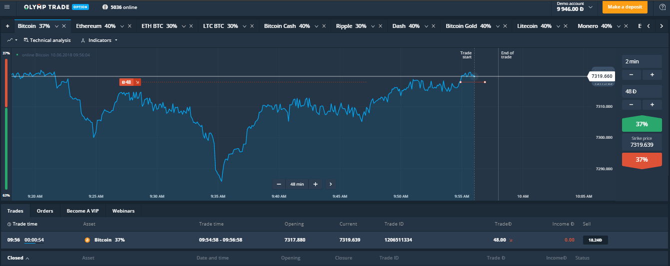
Task: Switch to the Ethereum 40% tab
Action: click(x=96, y=26)
